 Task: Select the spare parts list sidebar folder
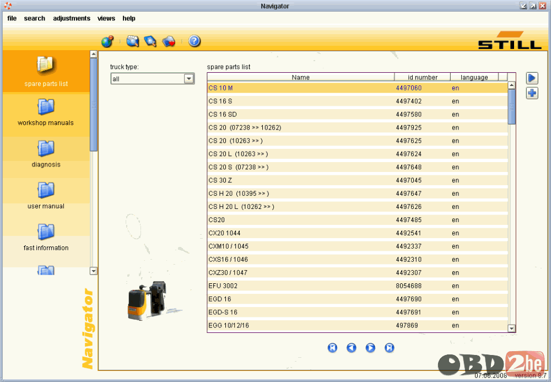click(46, 71)
